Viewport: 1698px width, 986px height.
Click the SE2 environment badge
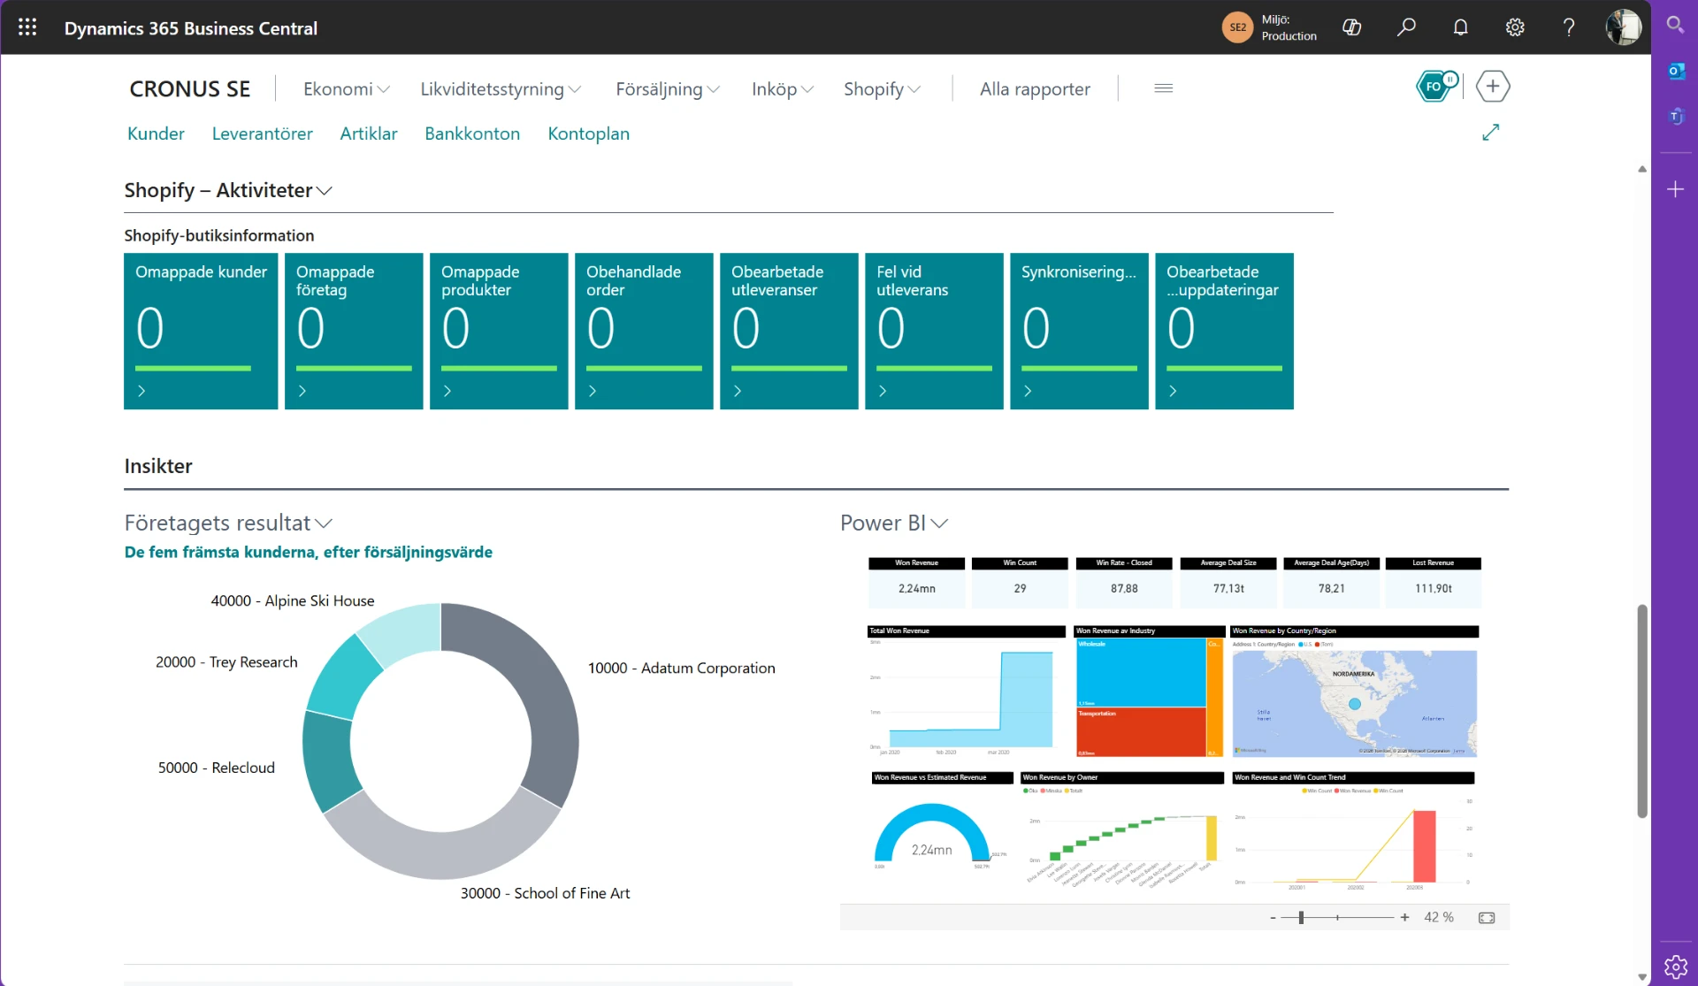1237,27
